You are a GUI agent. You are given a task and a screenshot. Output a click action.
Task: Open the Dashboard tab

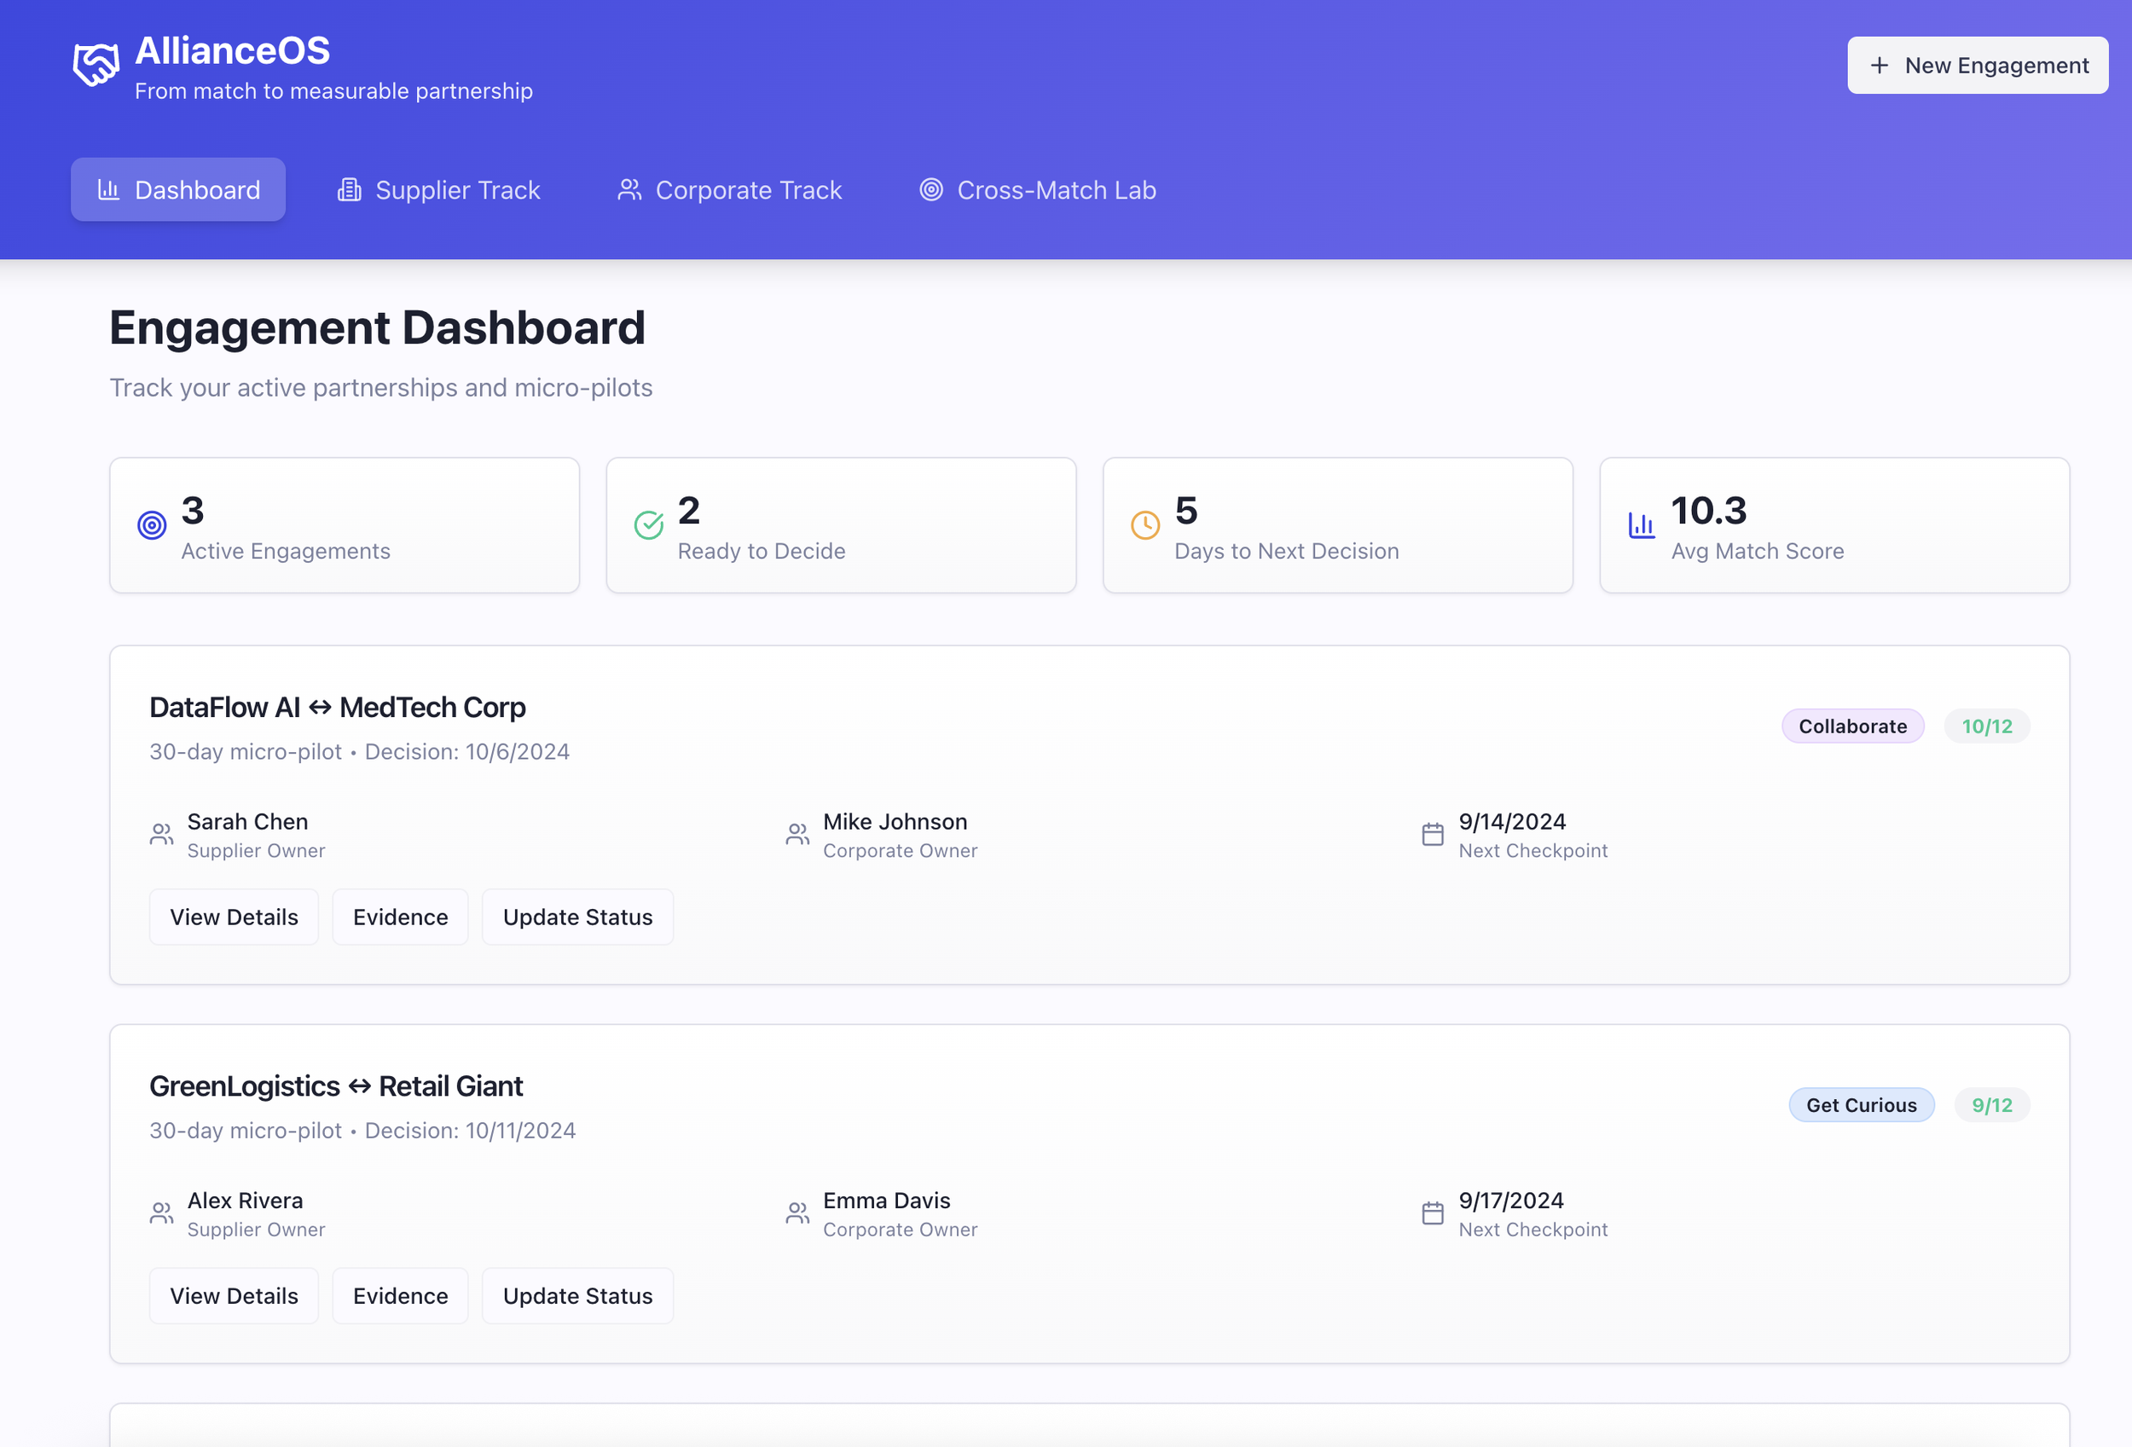click(178, 190)
